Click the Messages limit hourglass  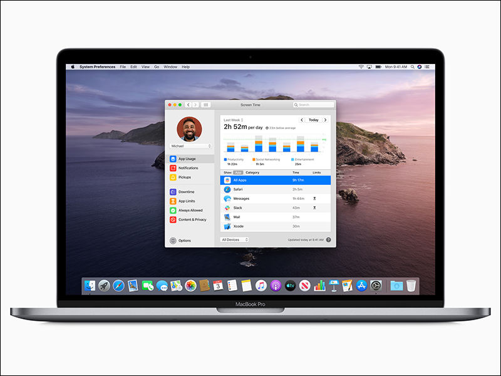coord(314,199)
